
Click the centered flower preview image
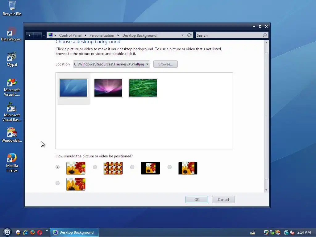(151, 168)
